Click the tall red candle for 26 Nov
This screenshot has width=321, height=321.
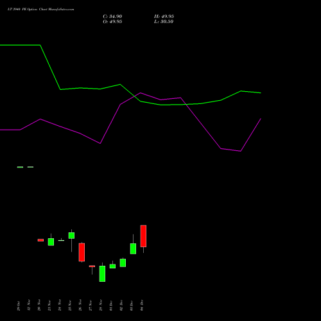[82, 252]
